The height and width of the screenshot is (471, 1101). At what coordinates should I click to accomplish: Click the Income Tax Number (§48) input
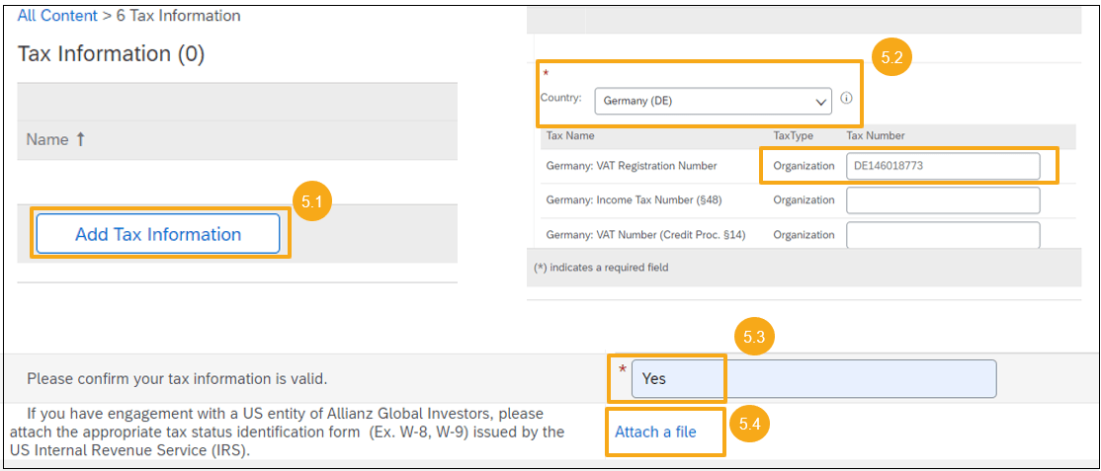pyautogui.click(x=943, y=200)
